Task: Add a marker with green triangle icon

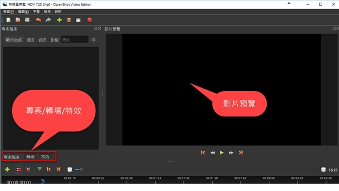Action: click(x=40, y=169)
